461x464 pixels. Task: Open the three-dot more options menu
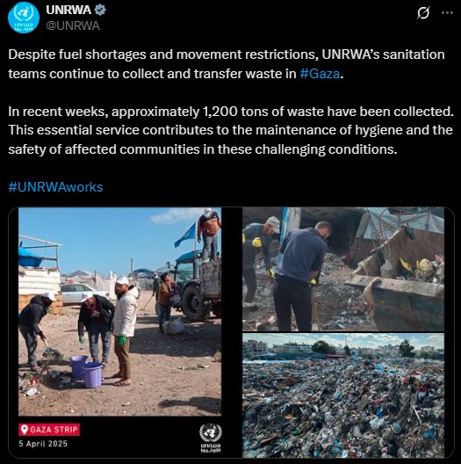coord(447,12)
